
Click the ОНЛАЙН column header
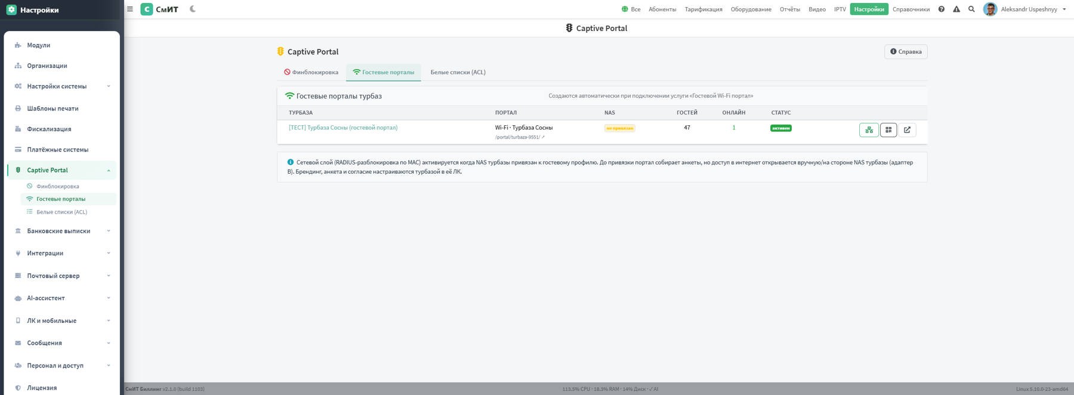(x=734, y=113)
